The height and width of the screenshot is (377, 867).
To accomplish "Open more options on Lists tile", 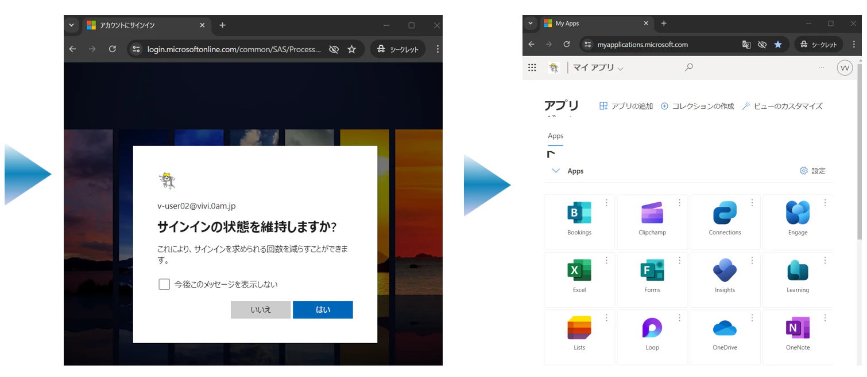I will pyautogui.click(x=607, y=317).
